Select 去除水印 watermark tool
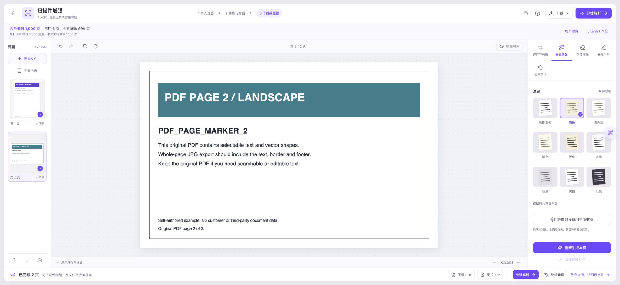The width and height of the screenshot is (620, 285). [x=540, y=70]
